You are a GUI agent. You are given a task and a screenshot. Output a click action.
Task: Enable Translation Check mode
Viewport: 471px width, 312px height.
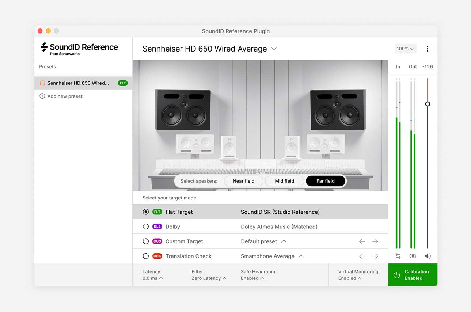tap(146, 256)
